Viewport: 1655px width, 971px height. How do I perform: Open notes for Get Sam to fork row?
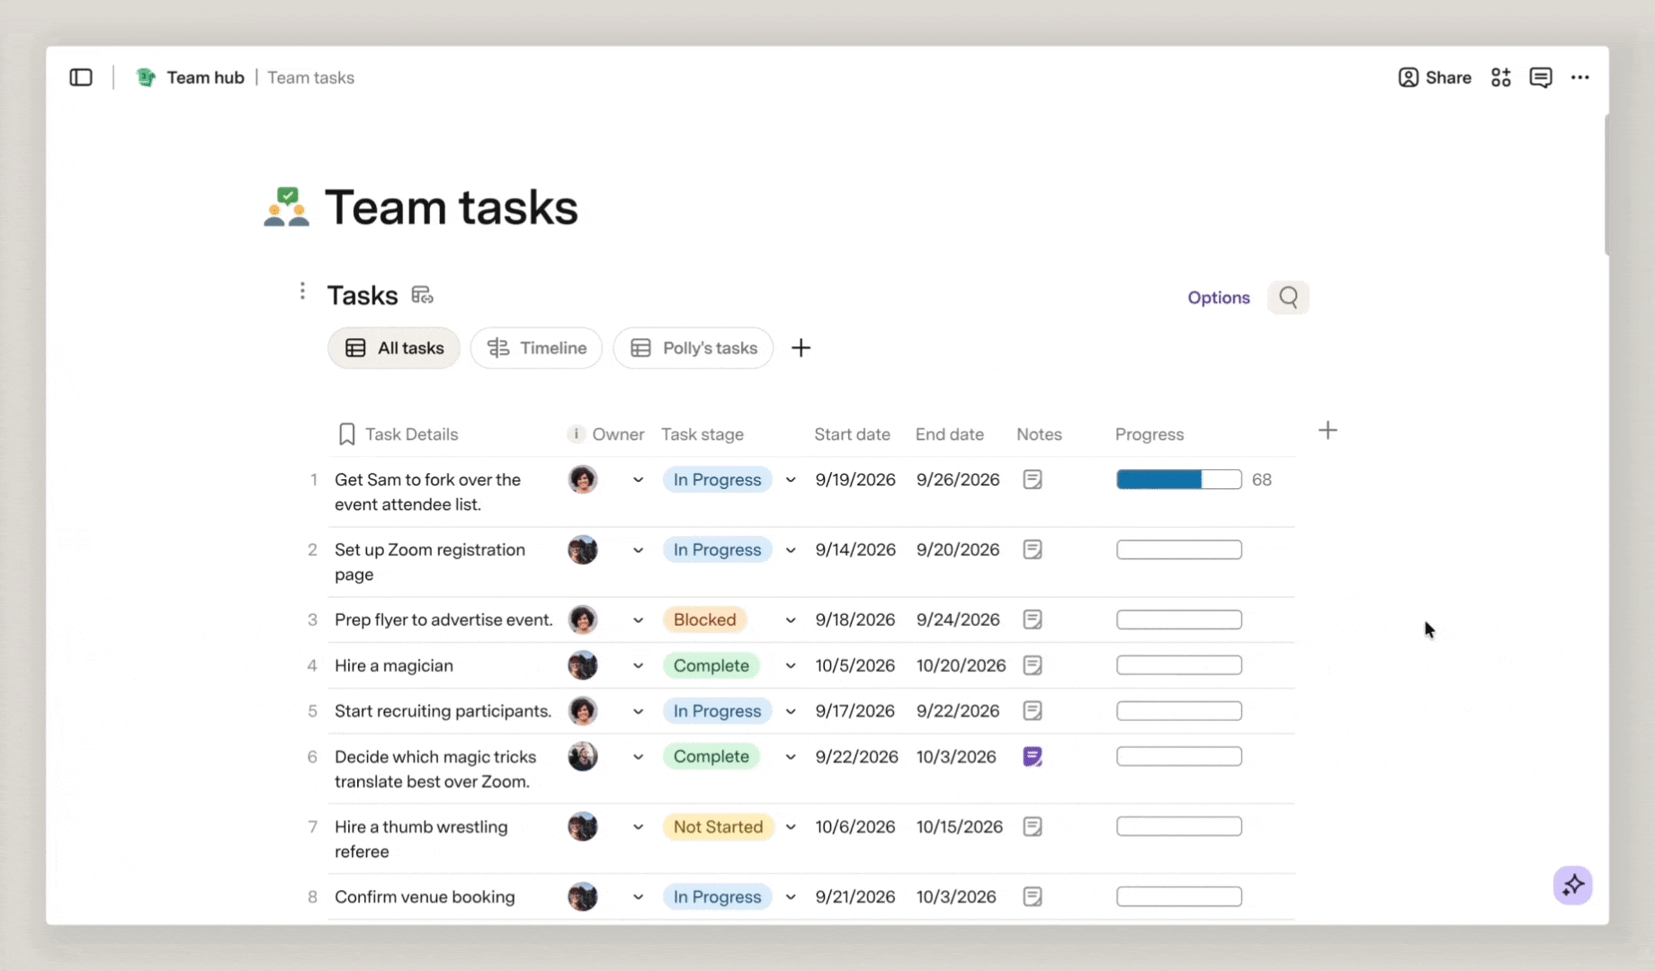click(1033, 480)
